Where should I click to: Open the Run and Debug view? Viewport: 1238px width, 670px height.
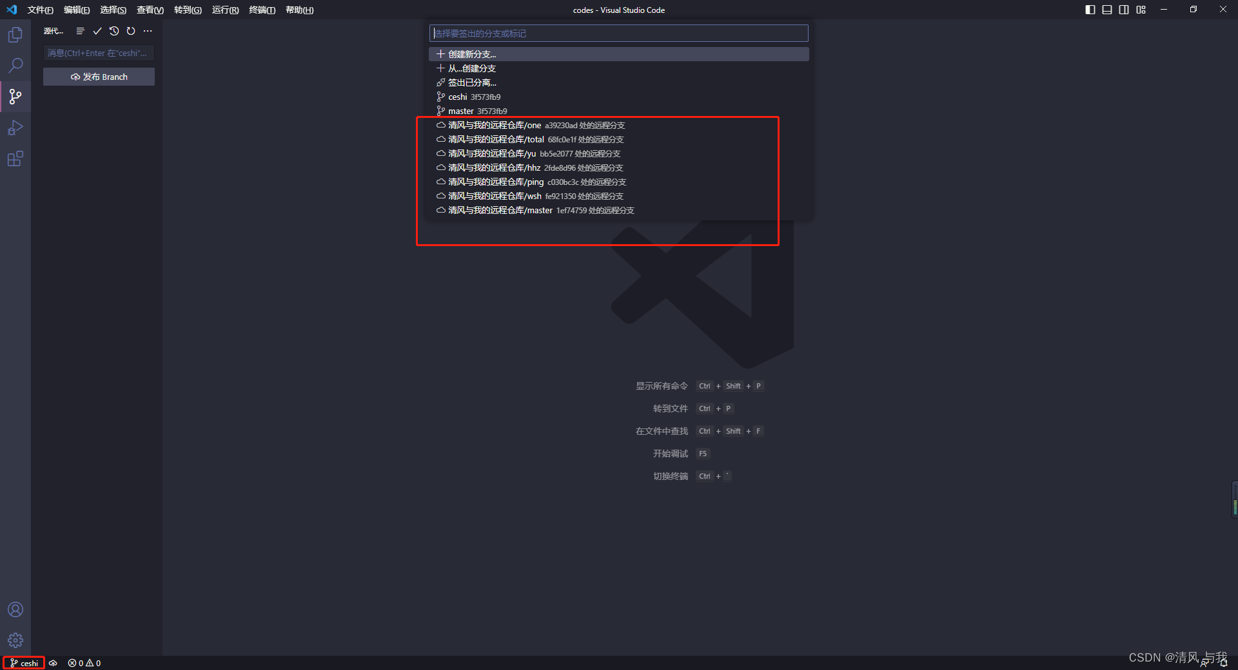pos(15,128)
